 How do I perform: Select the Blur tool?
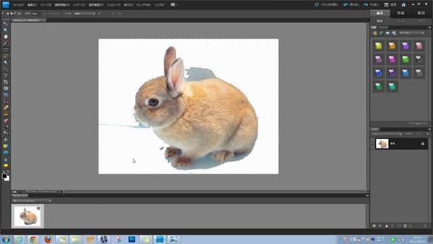pyautogui.click(x=5, y=159)
